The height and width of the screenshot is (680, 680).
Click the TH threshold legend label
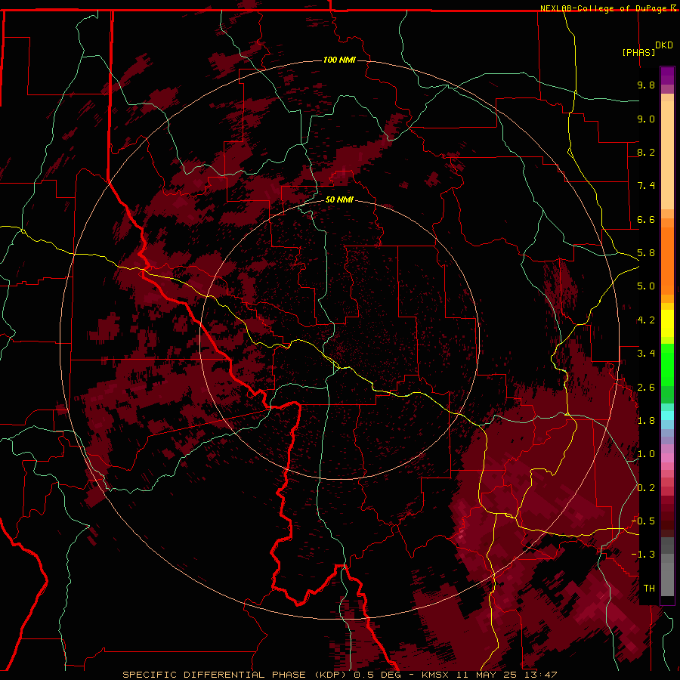click(649, 589)
